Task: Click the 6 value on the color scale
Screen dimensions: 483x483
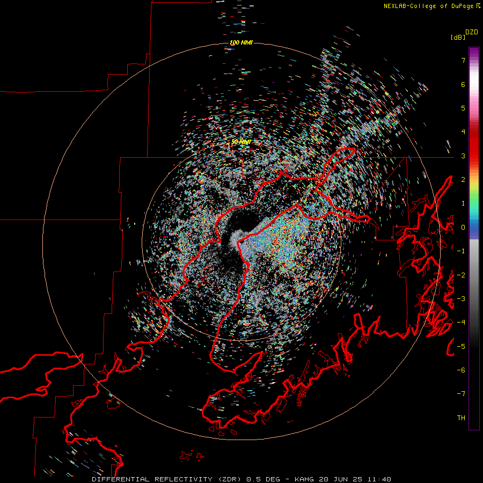Action: (x=463, y=84)
